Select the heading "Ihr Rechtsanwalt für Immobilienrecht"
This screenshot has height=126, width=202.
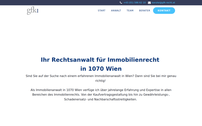[100, 60]
